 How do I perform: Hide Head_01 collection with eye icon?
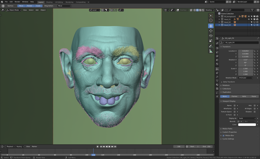pyautogui.click(x=249, y=19)
